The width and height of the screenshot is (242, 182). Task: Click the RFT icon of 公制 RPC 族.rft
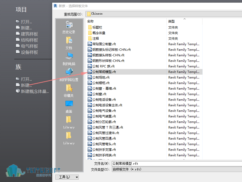pos(90,66)
